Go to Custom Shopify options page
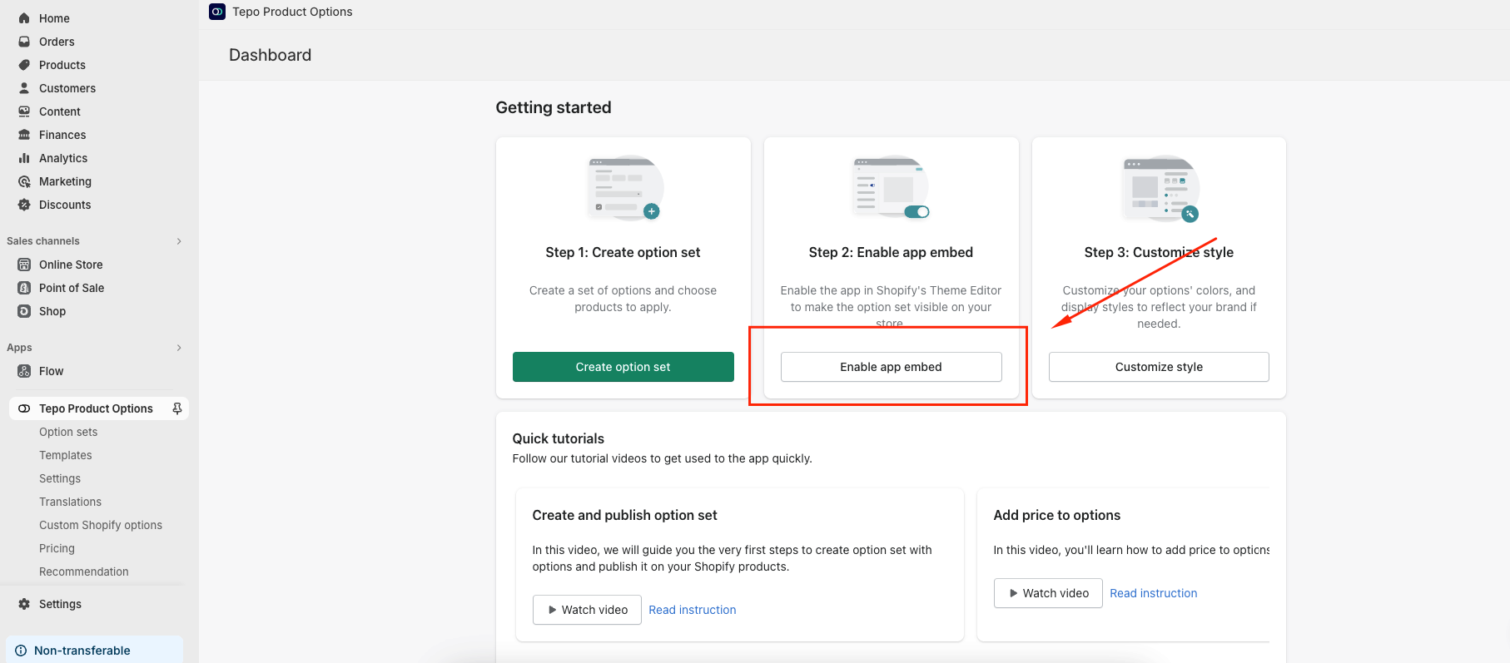The height and width of the screenshot is (663, 1510). (101, 525)
